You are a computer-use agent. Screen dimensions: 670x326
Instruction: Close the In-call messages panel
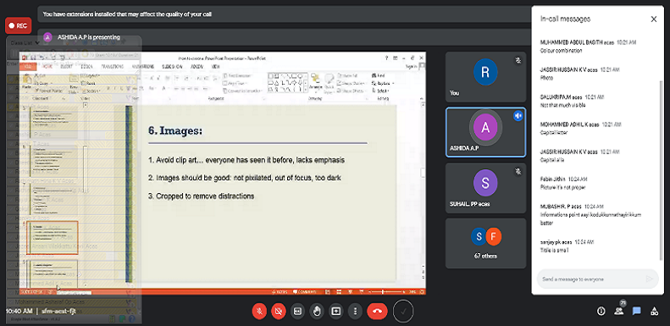[x=653, y=19]
